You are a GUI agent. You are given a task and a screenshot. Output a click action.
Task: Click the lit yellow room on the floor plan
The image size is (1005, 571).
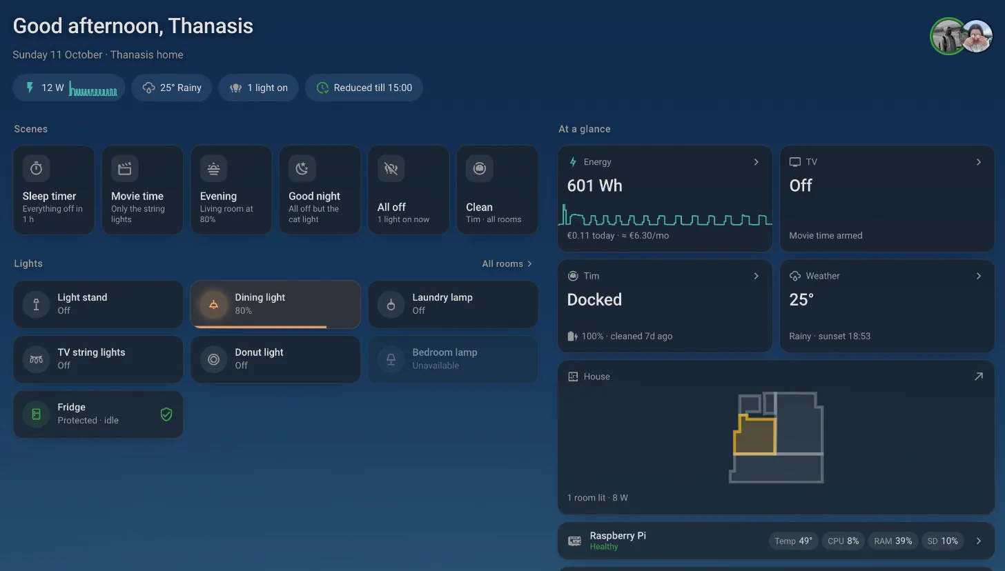pyautogui.click(x=754, y=435)
